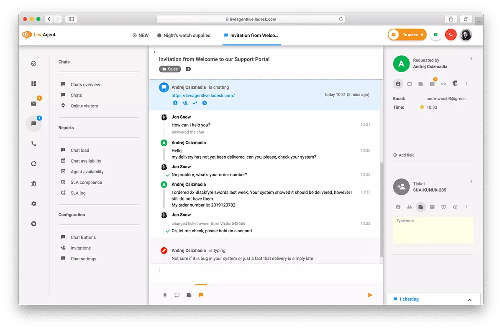Viewport: 502px width, 330px height.
Task: Select the phone calls sidebar icon
Action: (x=33, y=143)
